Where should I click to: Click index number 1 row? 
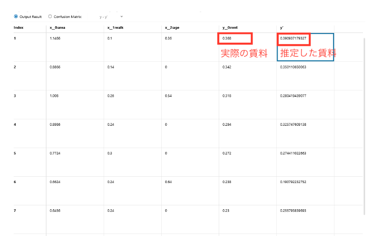click(15, 38)
